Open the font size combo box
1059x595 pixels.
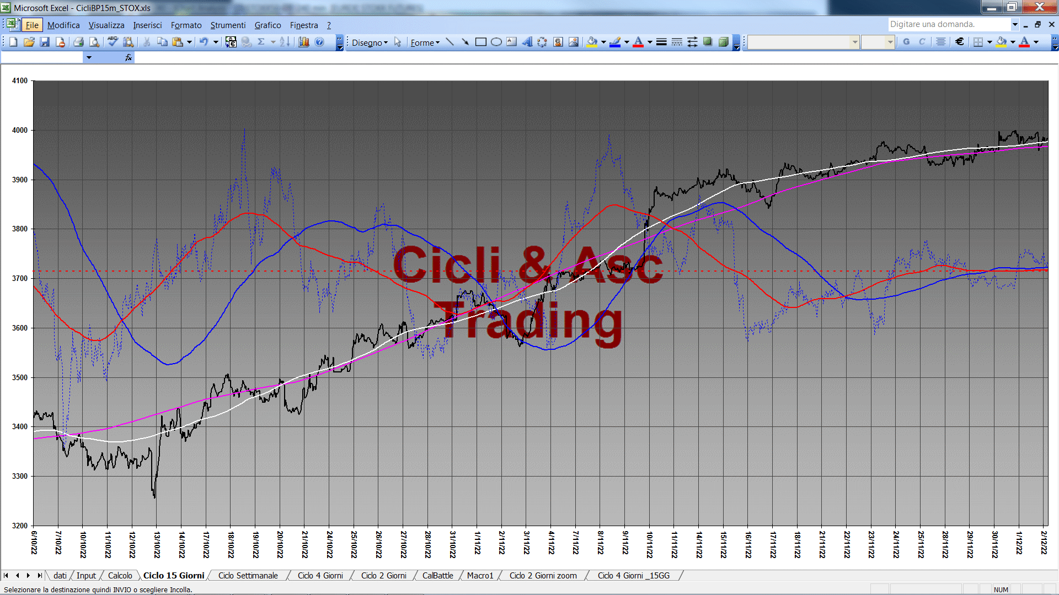878,42
